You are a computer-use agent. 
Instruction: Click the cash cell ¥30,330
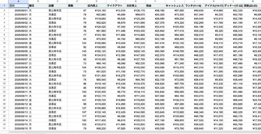pyautogui.click(x=155, y=128)
